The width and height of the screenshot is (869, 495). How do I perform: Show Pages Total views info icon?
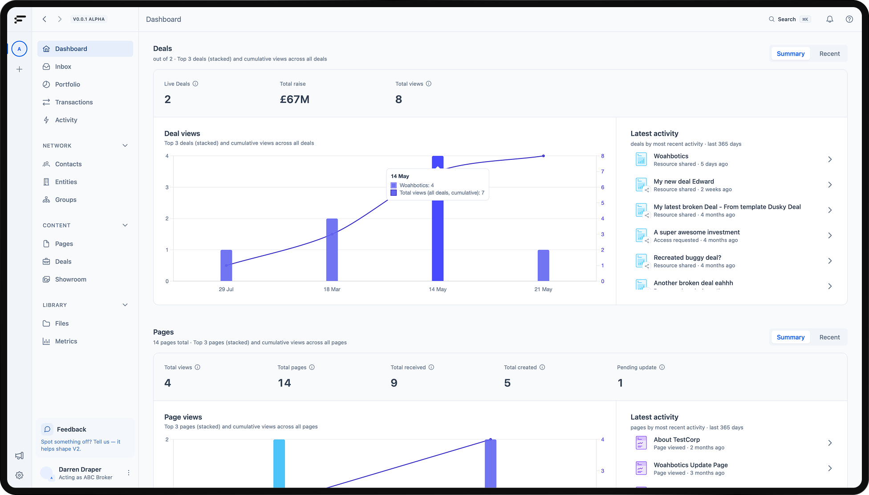pos(198,367)
